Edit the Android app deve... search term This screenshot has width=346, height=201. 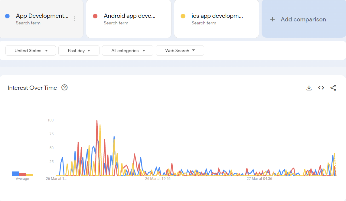click(x=129, y=16)
